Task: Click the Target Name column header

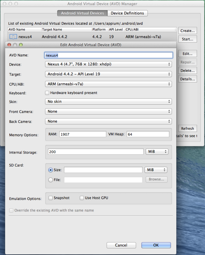Action: click(67, 29)
